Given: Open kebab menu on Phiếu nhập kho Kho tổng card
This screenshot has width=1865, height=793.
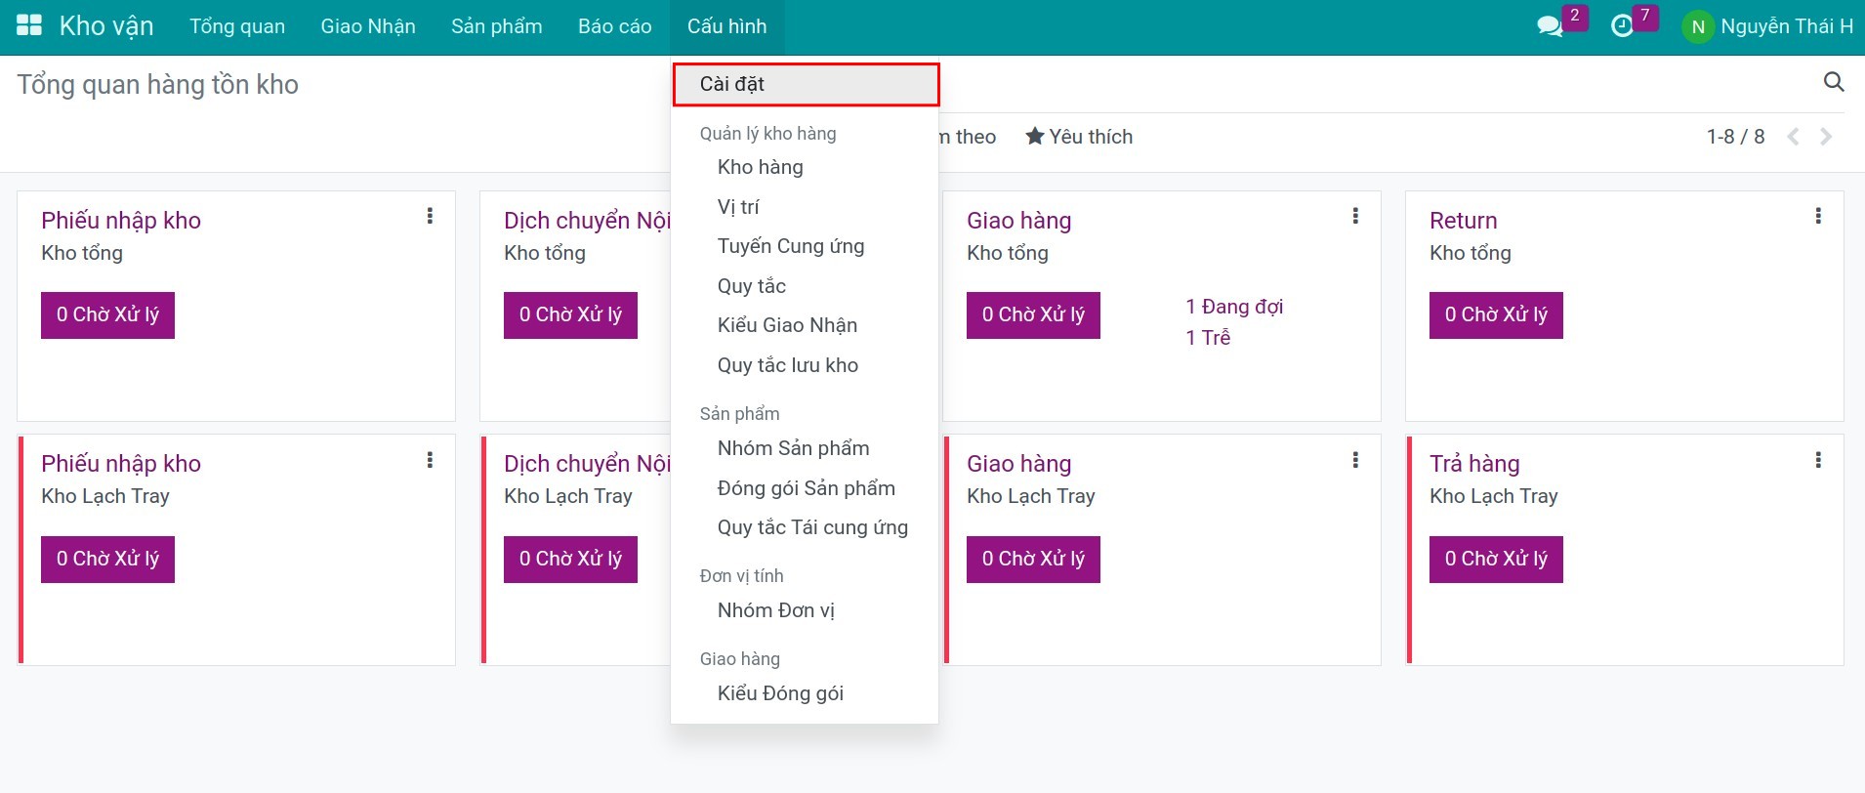Looking at the screenshot, I should [430, 216].
